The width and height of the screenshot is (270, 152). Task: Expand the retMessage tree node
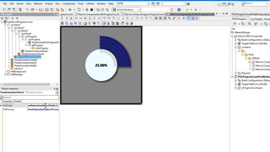click(x=5, y=74)
